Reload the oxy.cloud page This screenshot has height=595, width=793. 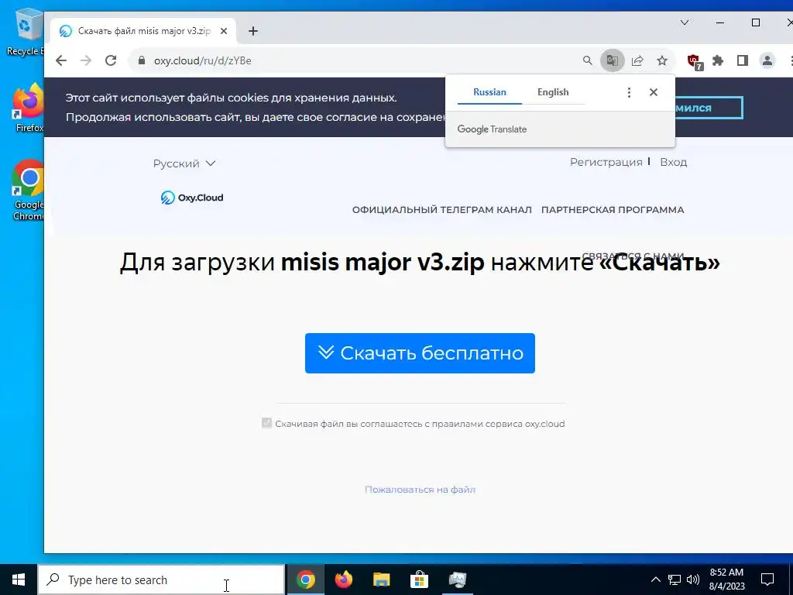click(x=111, y=60)
